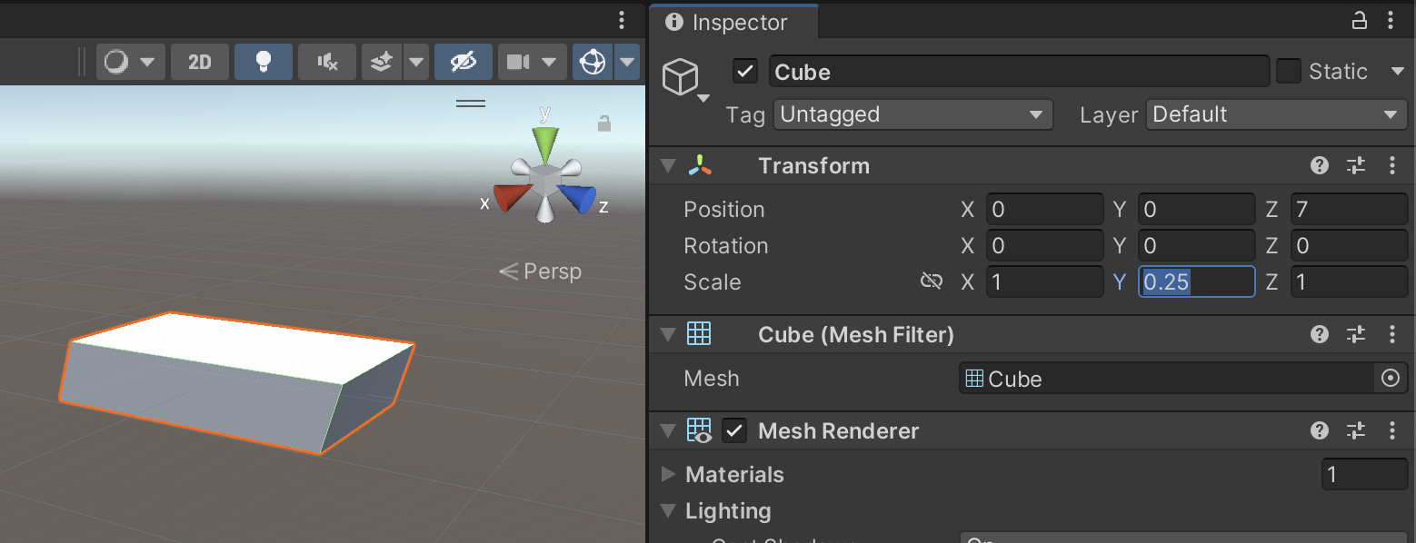Open the Tag dropdown showing Untagged

[x=912, y=115]
